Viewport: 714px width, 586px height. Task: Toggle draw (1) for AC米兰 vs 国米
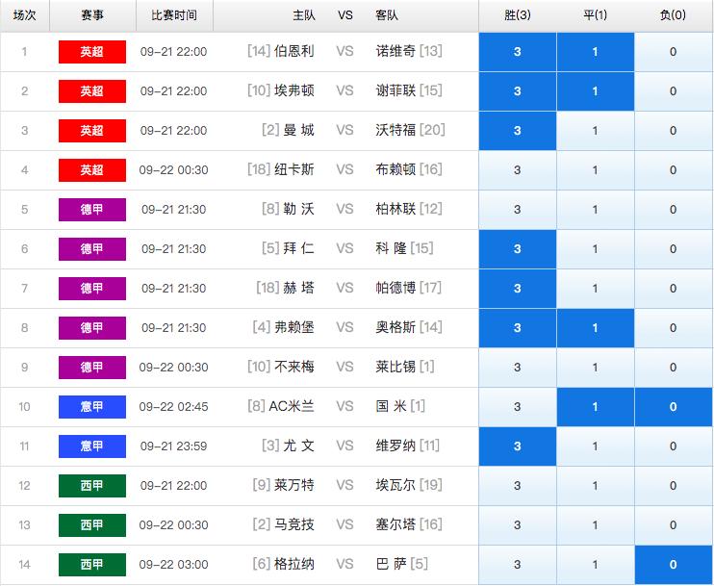pyautogui.click(x=595, y=407)
